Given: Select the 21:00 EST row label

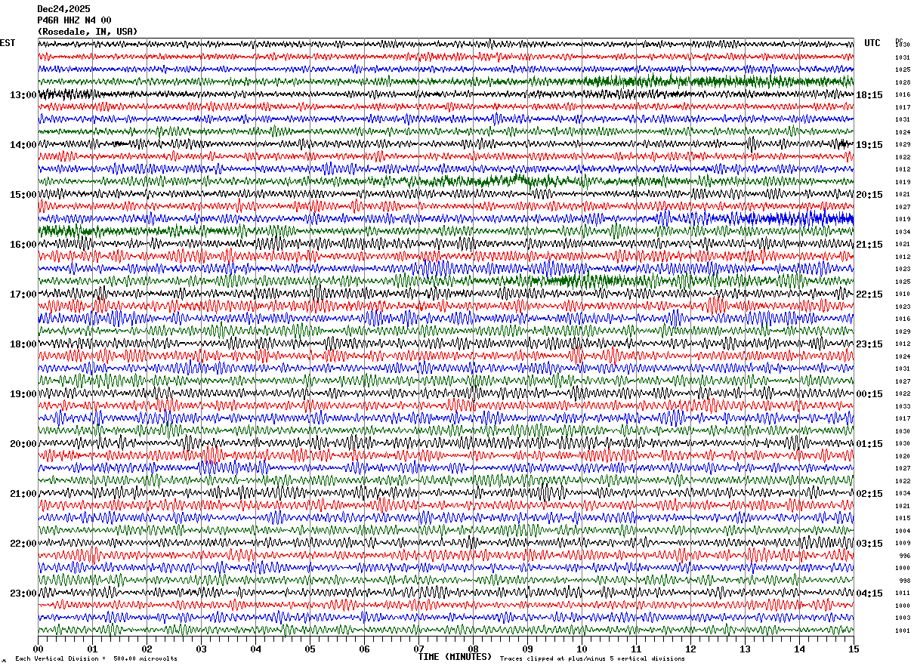Looking at the screenshot, I should pyautogui.click(x=23, y=494).
